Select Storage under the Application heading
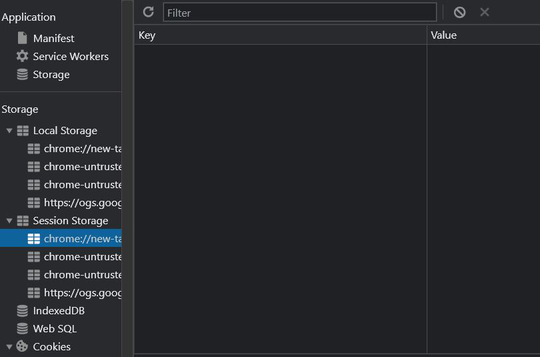Image resolution: width=540 pixels, height=357 pixels. (x=51, y=75)
